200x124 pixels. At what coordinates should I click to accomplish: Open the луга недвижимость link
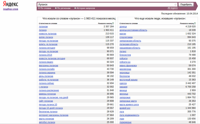pos(129,115)
